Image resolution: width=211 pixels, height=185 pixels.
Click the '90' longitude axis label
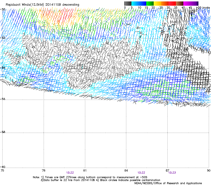pos(209,170)
